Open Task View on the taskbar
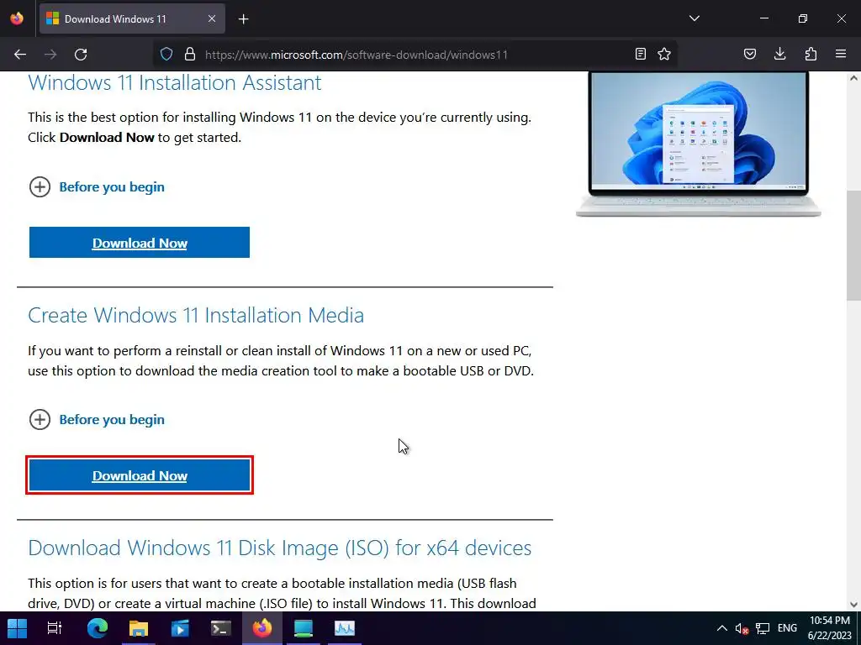861x645 pixels. 55,628
